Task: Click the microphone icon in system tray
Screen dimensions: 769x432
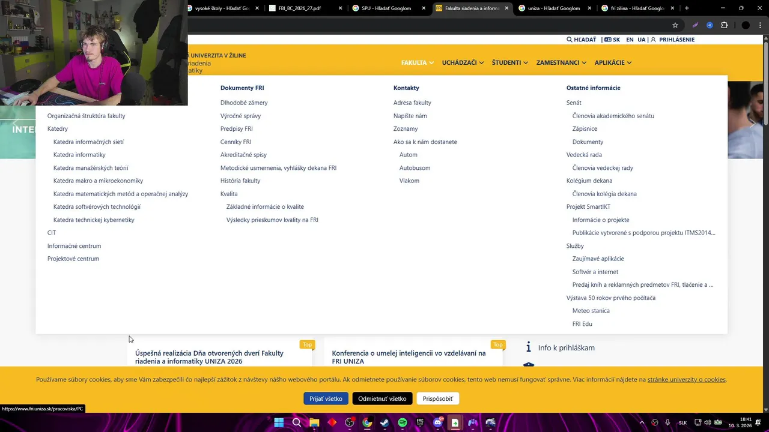Action: (667, 422)
